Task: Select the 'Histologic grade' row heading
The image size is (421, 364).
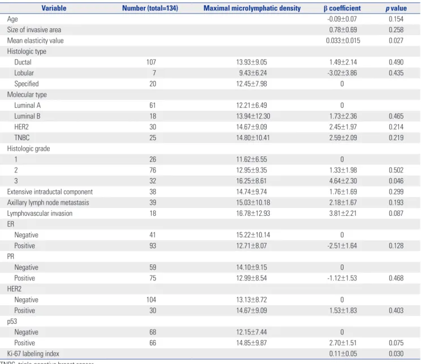Action: (28, 149)
